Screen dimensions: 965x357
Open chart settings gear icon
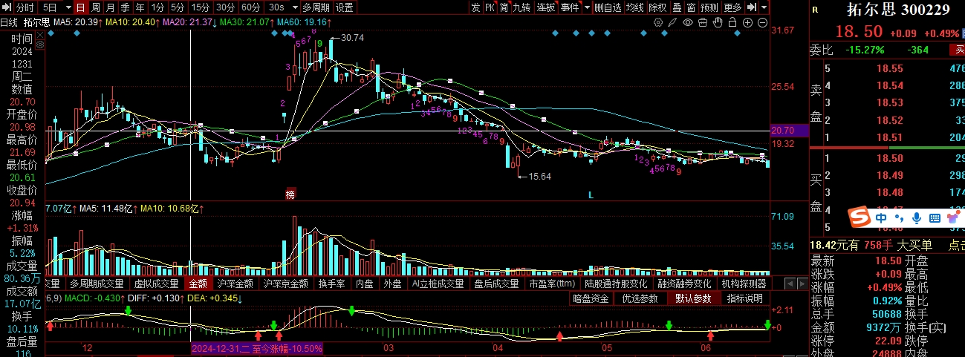[658, 22]
